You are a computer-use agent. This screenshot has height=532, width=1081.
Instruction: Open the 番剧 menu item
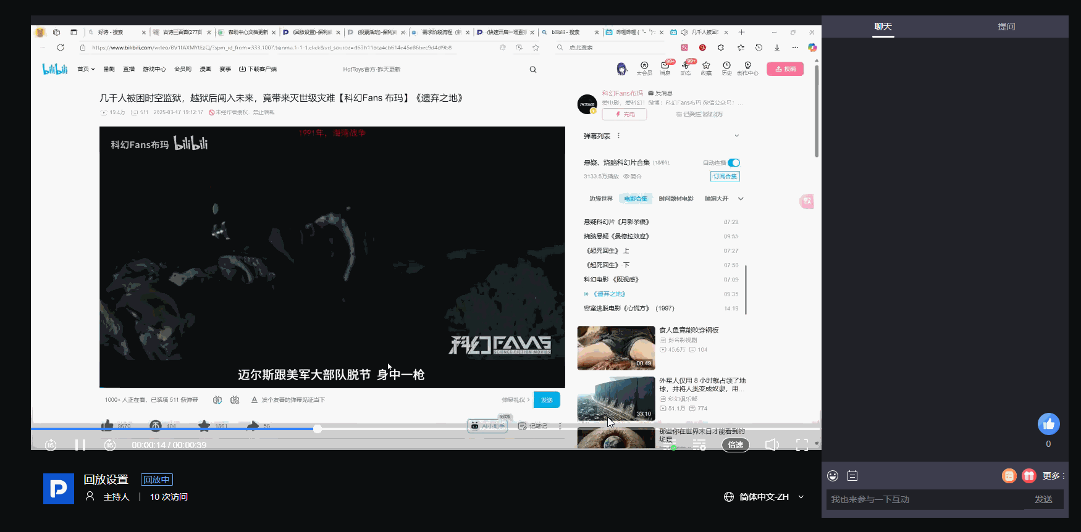click(x=109, y=69)
